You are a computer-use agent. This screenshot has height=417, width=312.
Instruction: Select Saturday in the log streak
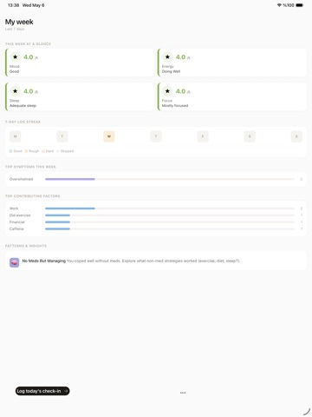(250, 136)
